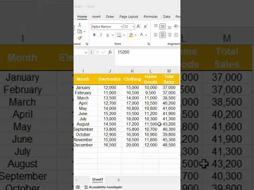This screenshot has width=254, height=190.
Task: Click Accessibility: Investigate in the status bar
Action: coord(103,187)
